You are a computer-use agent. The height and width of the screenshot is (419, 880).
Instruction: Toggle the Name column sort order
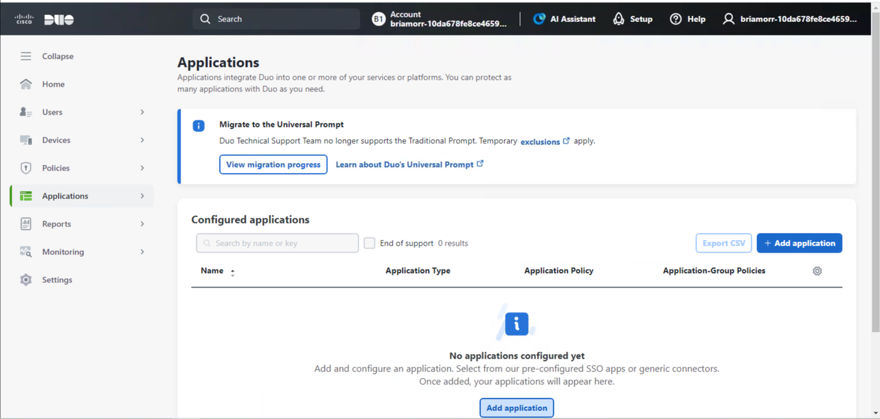pos(232,271)
